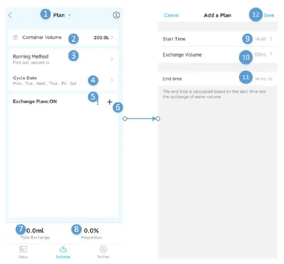Open the three-dot Exchange Plans menu
The height and width of the screenshot is (264, 284).
click(98, 103)
